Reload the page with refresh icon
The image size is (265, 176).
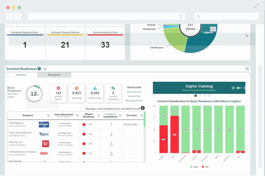(181, 16)
